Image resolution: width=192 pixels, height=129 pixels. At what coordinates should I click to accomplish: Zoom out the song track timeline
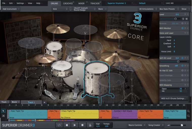click(x=188, y=116)
